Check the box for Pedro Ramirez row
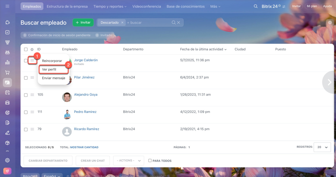This screenshot has width=336, height=177. 26,112
